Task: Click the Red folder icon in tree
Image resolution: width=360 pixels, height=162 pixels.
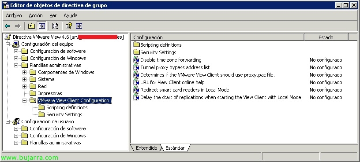Action: click(33, 86)
